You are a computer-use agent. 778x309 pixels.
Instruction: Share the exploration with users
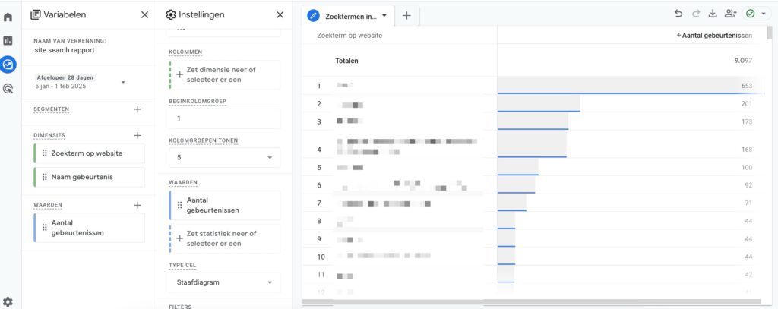pyautogui.click(x=730, y=14)
